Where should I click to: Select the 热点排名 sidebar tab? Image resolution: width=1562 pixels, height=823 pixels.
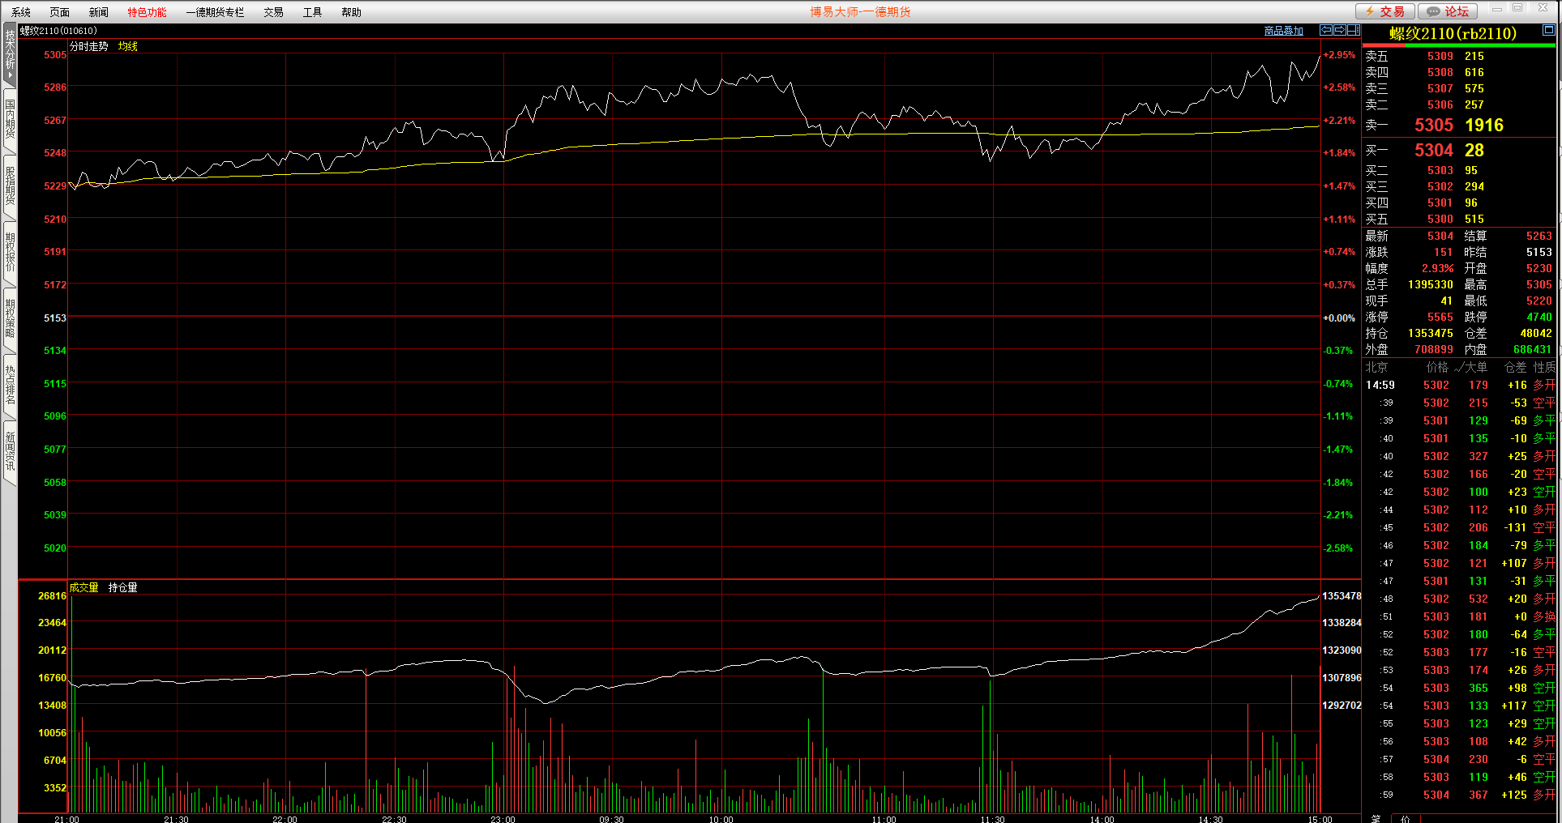[x=10, y=385]
